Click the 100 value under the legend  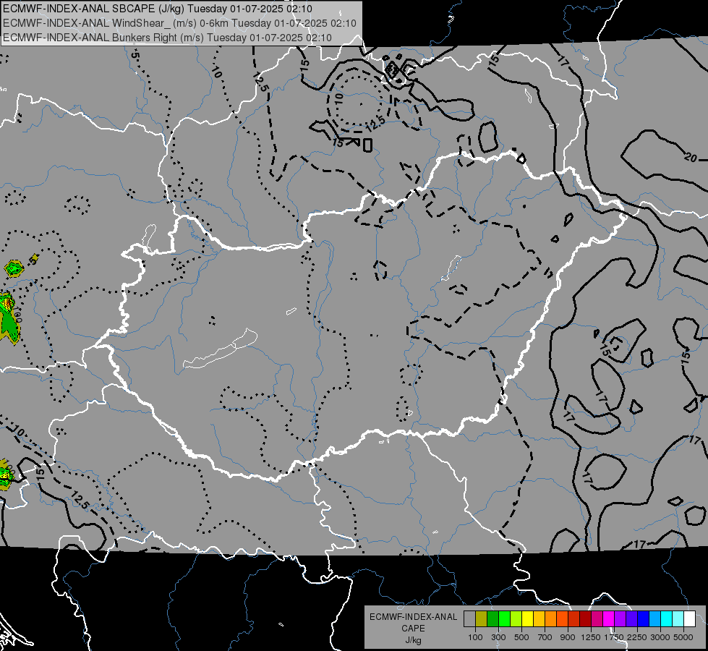[475, 637]
